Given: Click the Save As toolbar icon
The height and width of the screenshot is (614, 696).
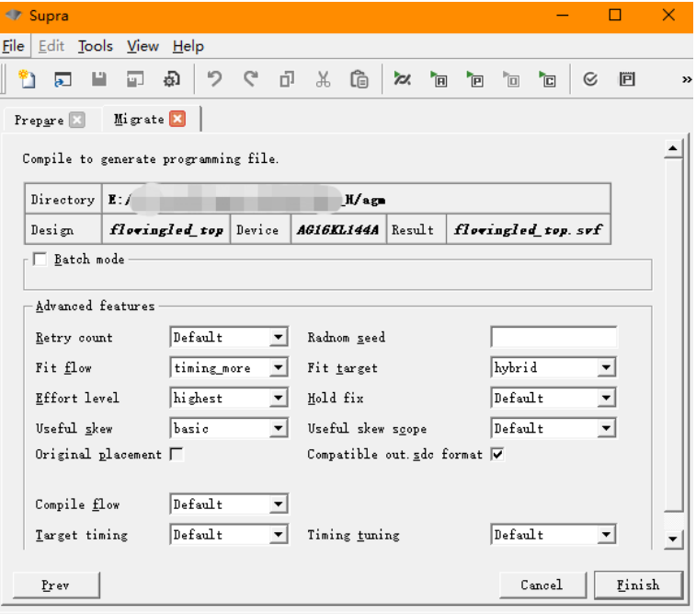Looking at the screenshot, I should tap(135, 79).
